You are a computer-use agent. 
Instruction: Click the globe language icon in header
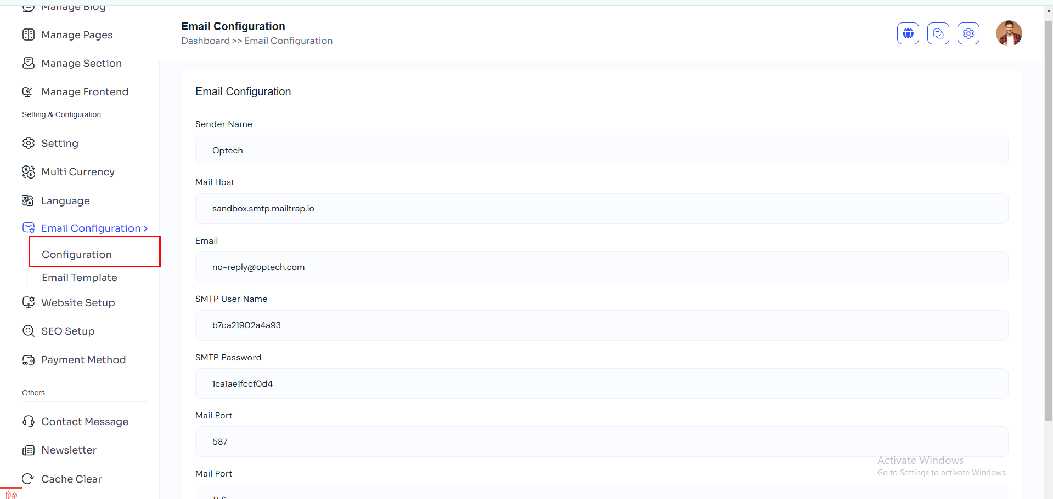coord(908,33)
